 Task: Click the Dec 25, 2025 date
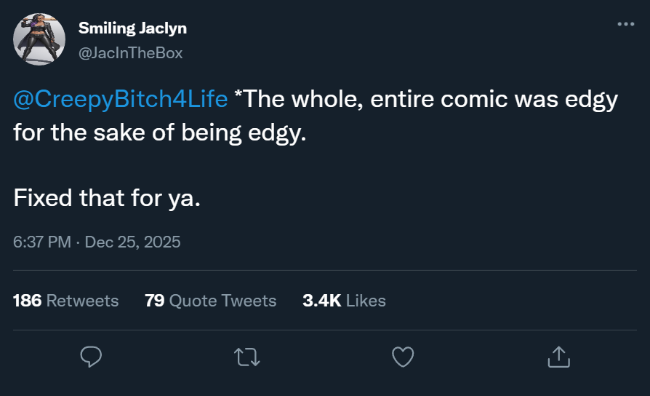pyautogui.click(x=132, y=242)
